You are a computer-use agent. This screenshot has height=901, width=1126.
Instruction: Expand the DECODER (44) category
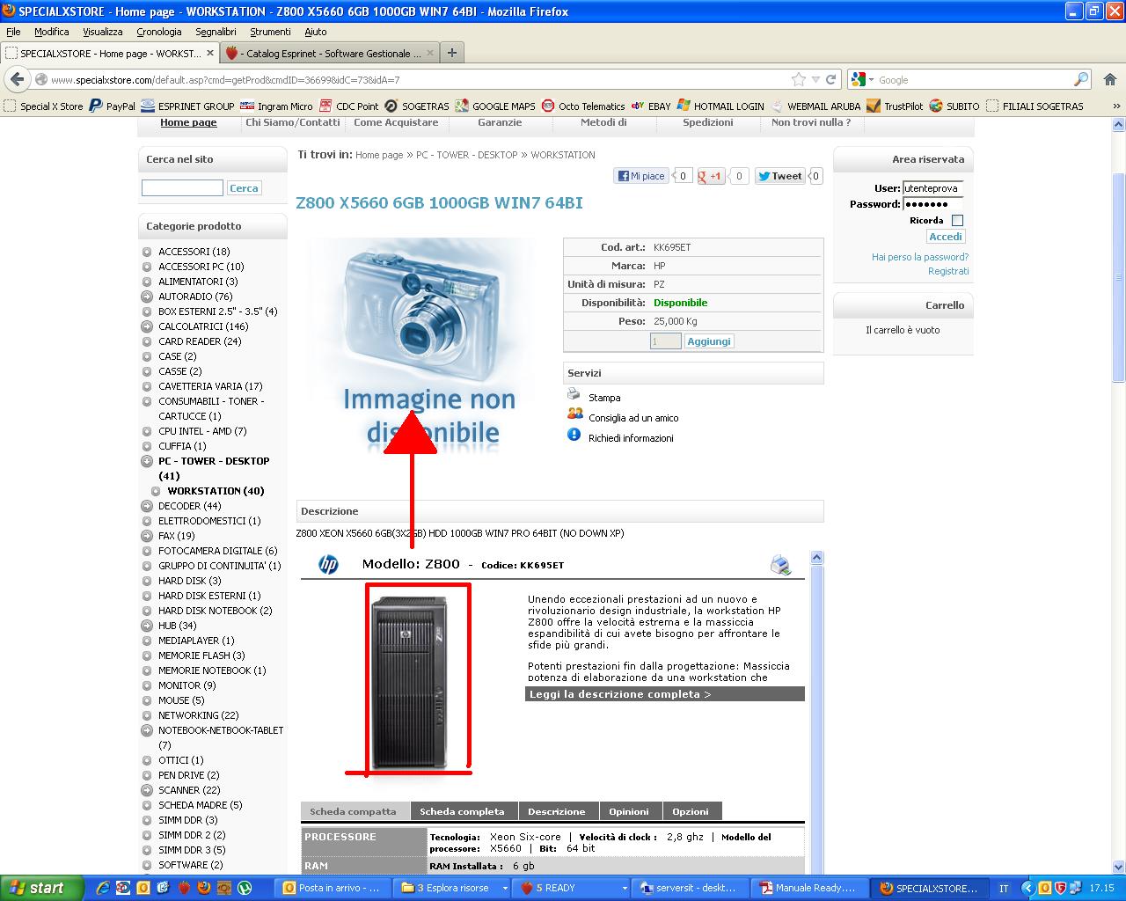pyautogui.click(x=147, y=506)
